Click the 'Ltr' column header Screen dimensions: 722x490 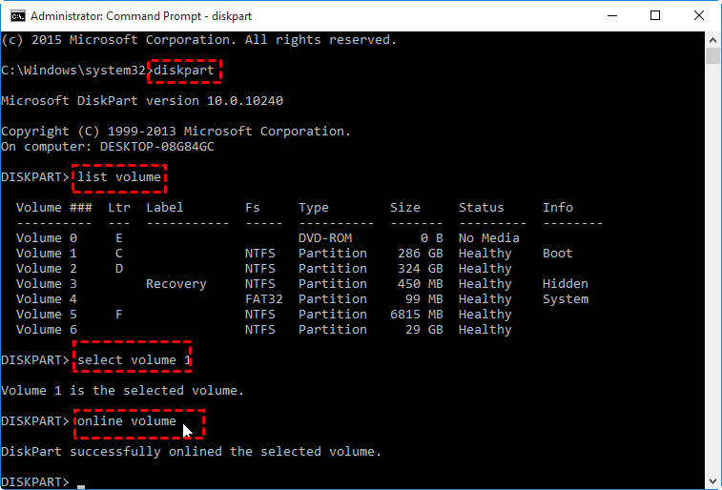119,208
